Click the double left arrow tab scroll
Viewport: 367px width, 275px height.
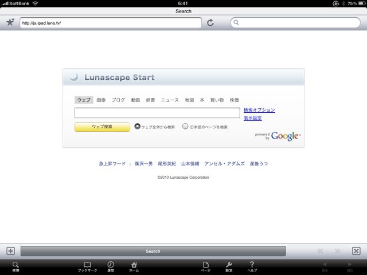[x=320, y=251]
